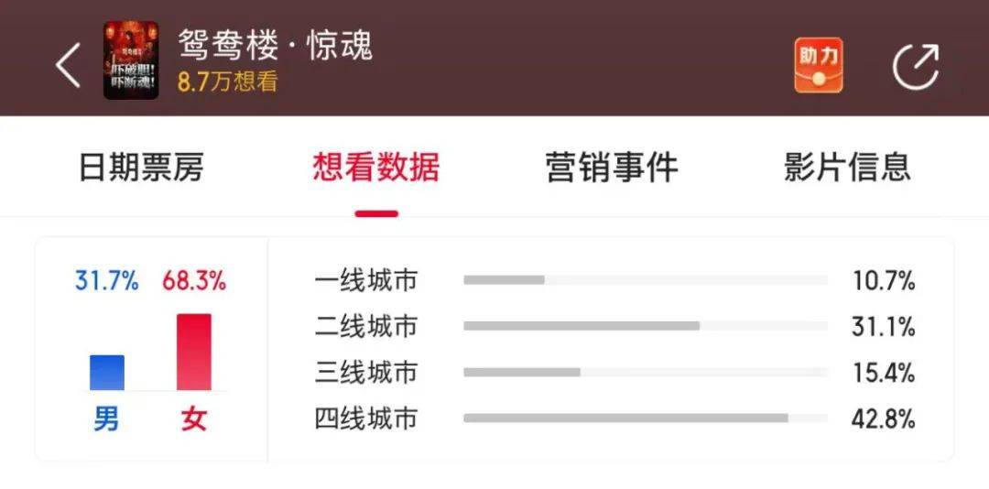Tap the 8.7万想看 want-to-see count
989x489 pixels.
coord(227,82)
